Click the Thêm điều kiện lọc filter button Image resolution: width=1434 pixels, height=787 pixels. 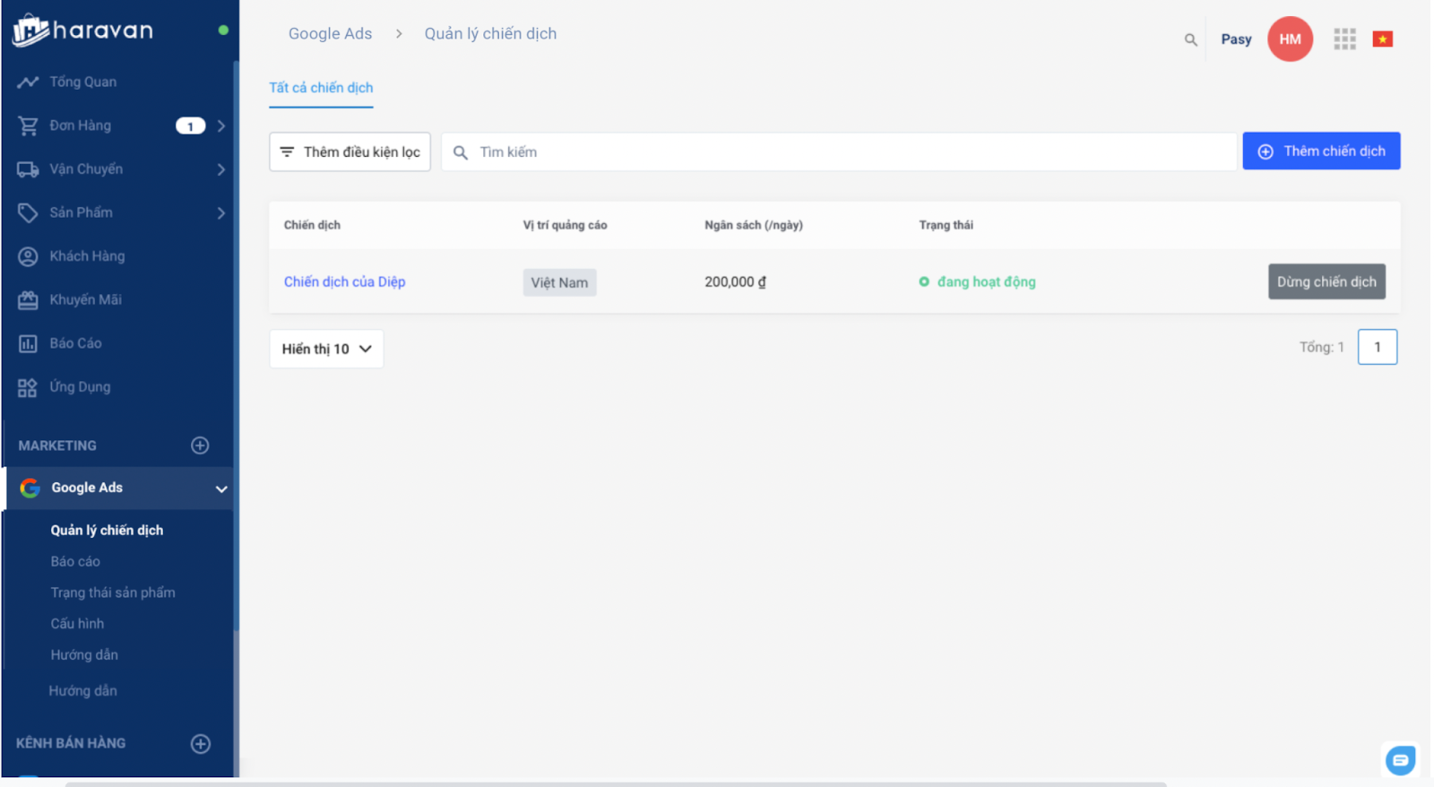350,152
